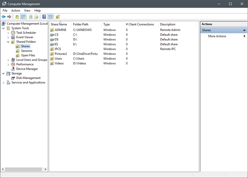Click the Remote IPC description
The height and width of the screenshot is (178, 248).
click(x=168, y=49)
